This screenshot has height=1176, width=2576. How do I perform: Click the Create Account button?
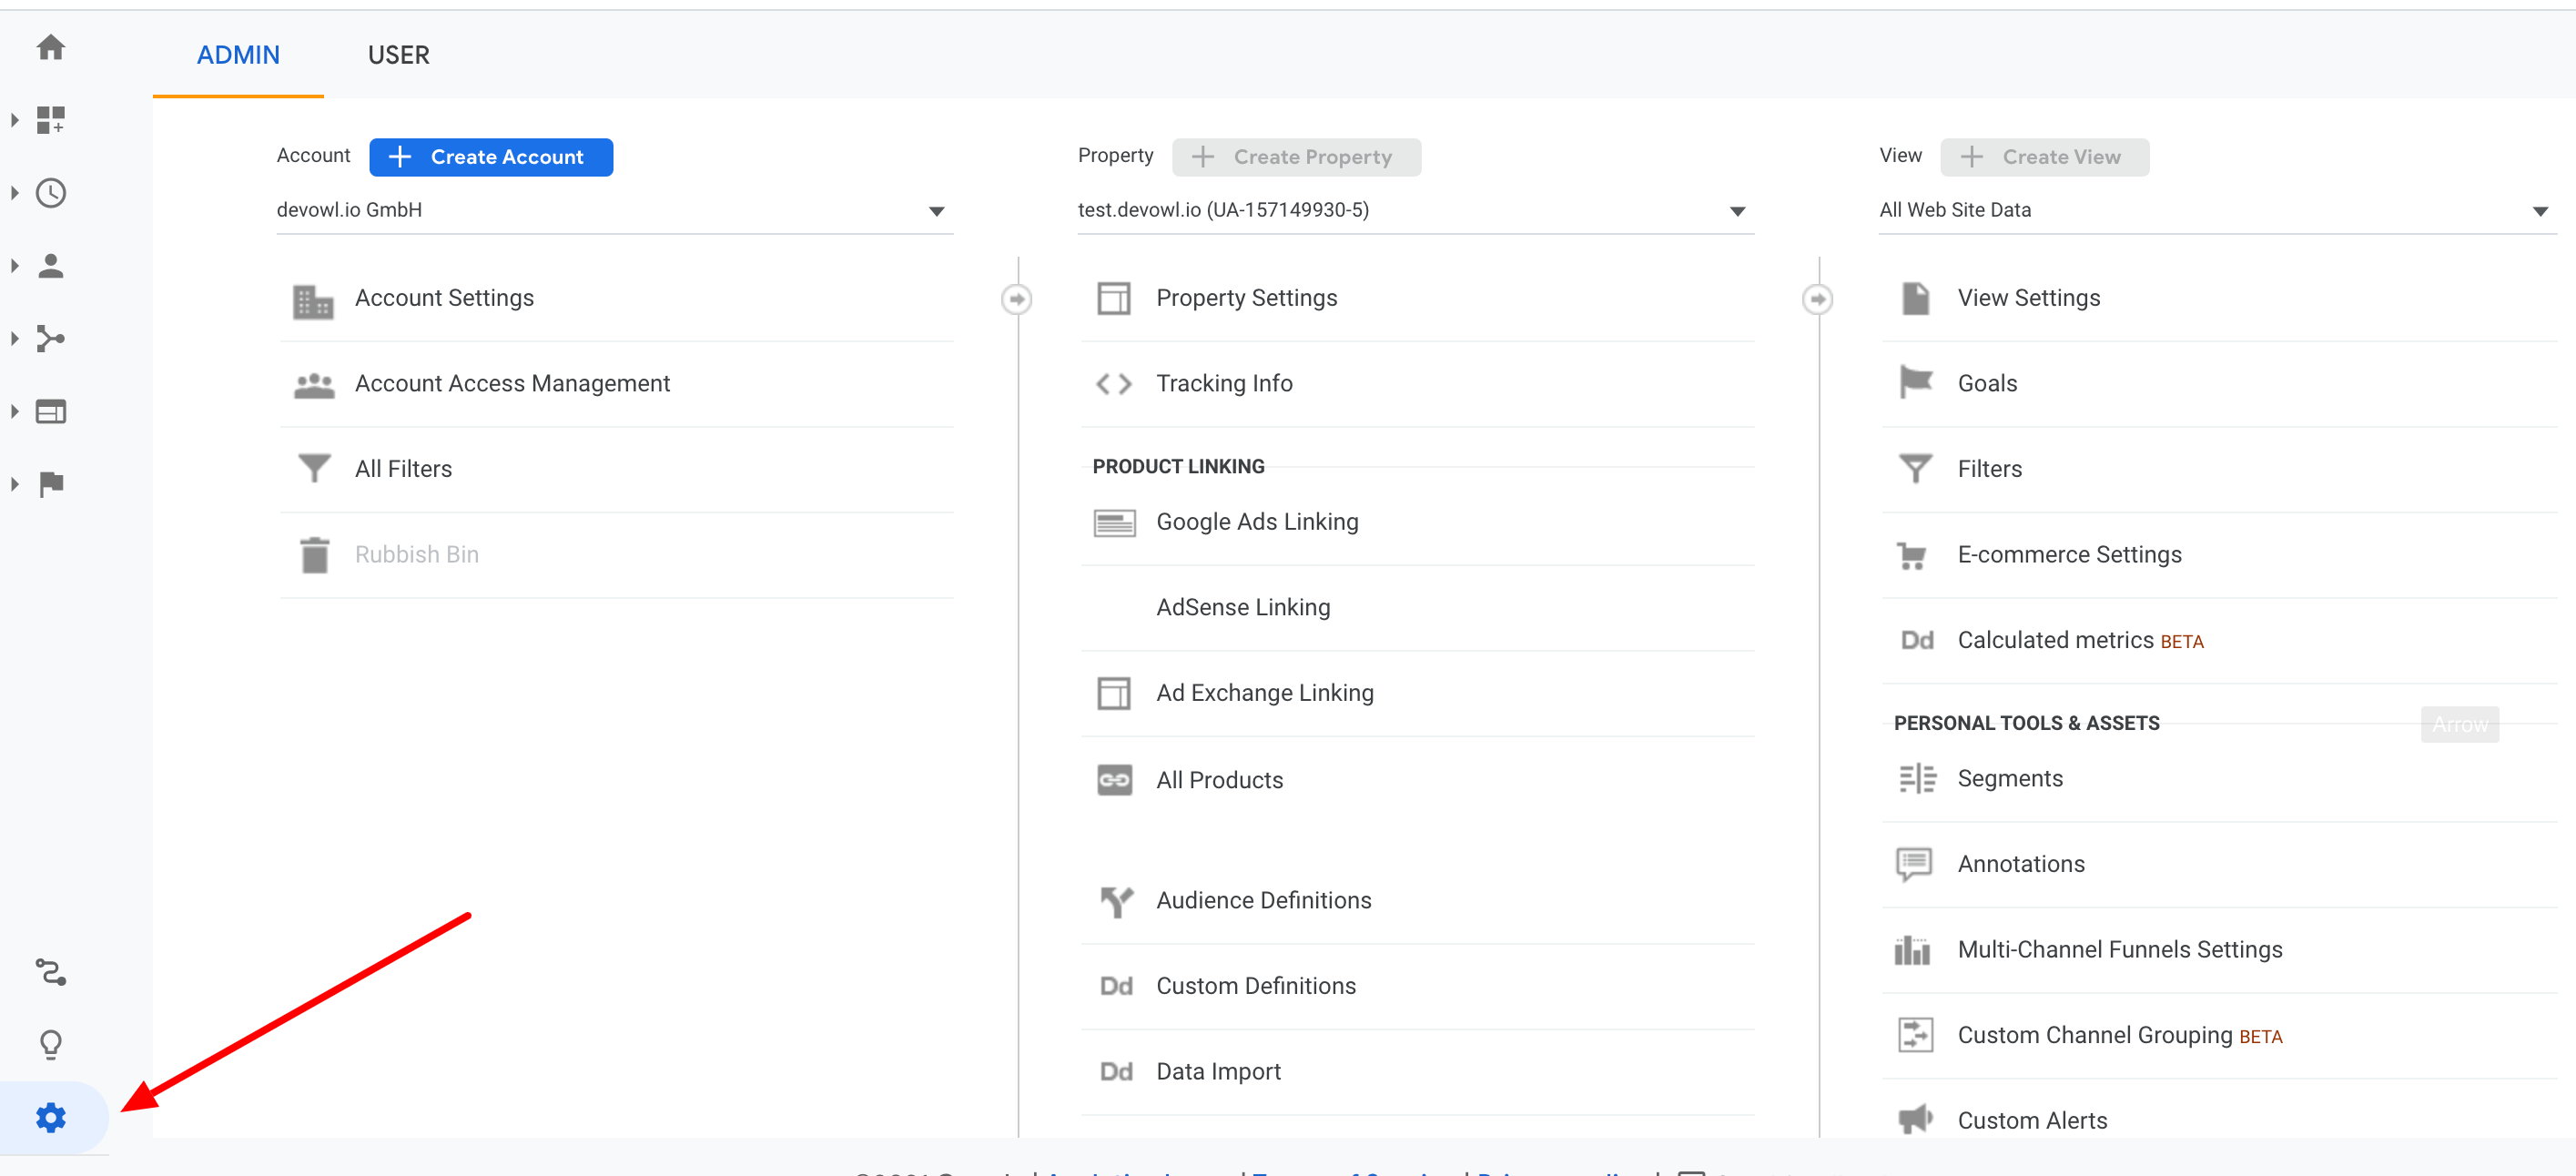point(491,157)
